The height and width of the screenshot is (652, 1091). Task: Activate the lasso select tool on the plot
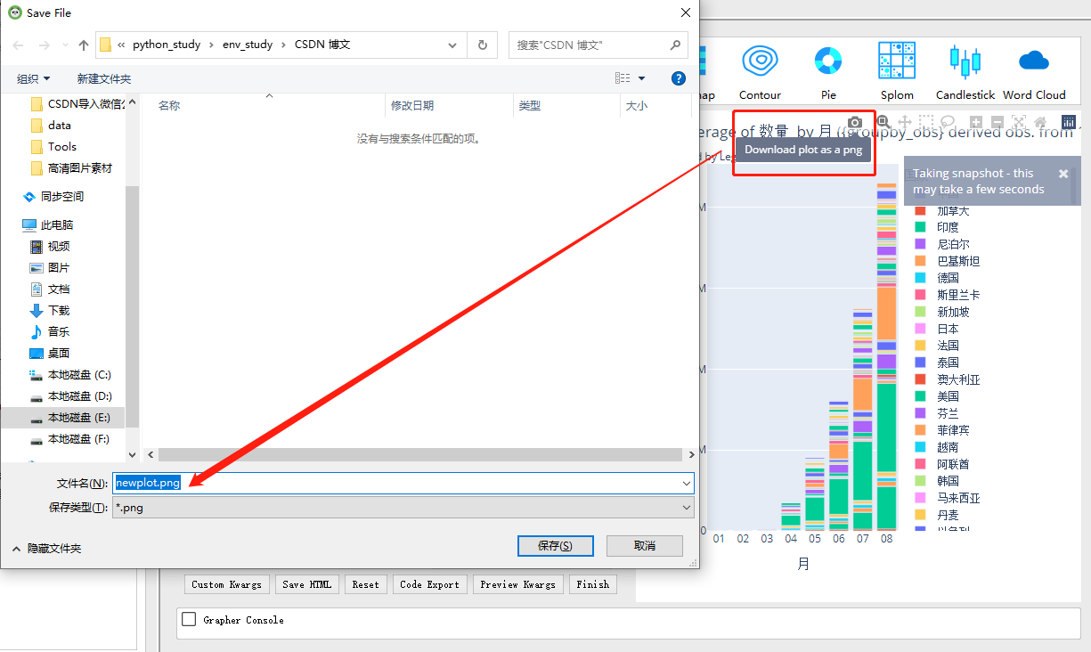[948, 122]
